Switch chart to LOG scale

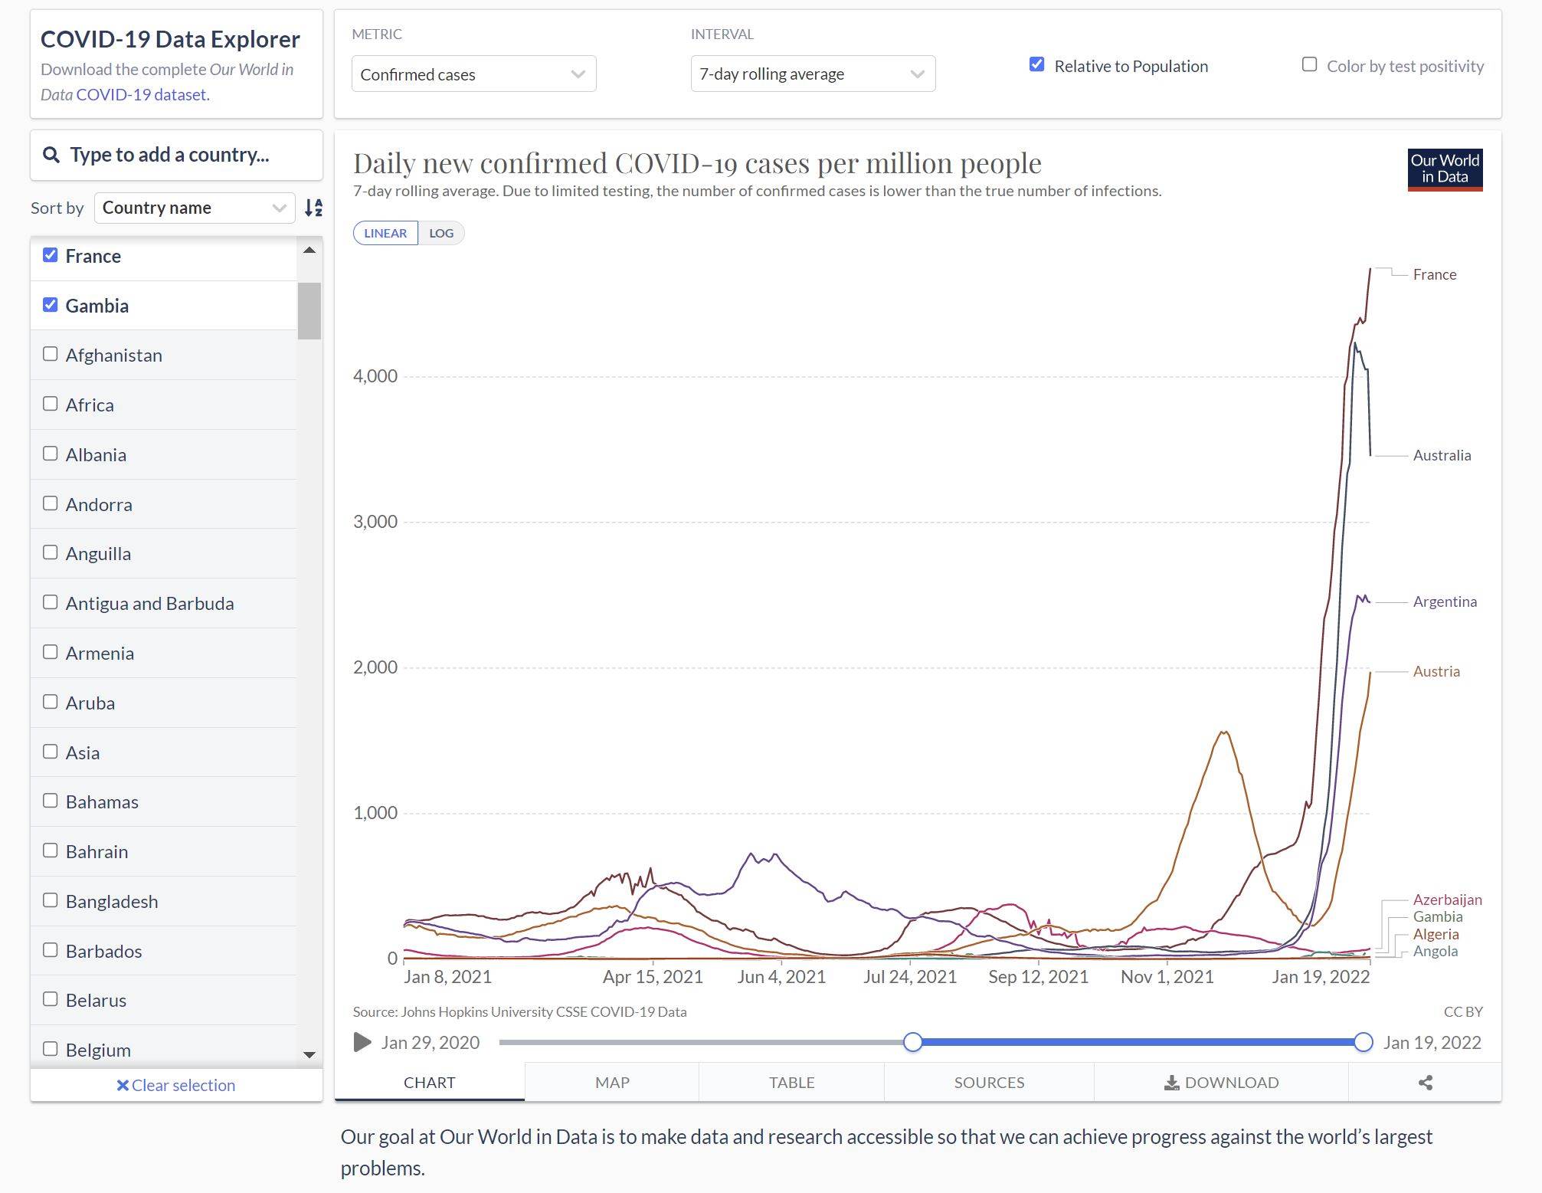pos(441,233)
